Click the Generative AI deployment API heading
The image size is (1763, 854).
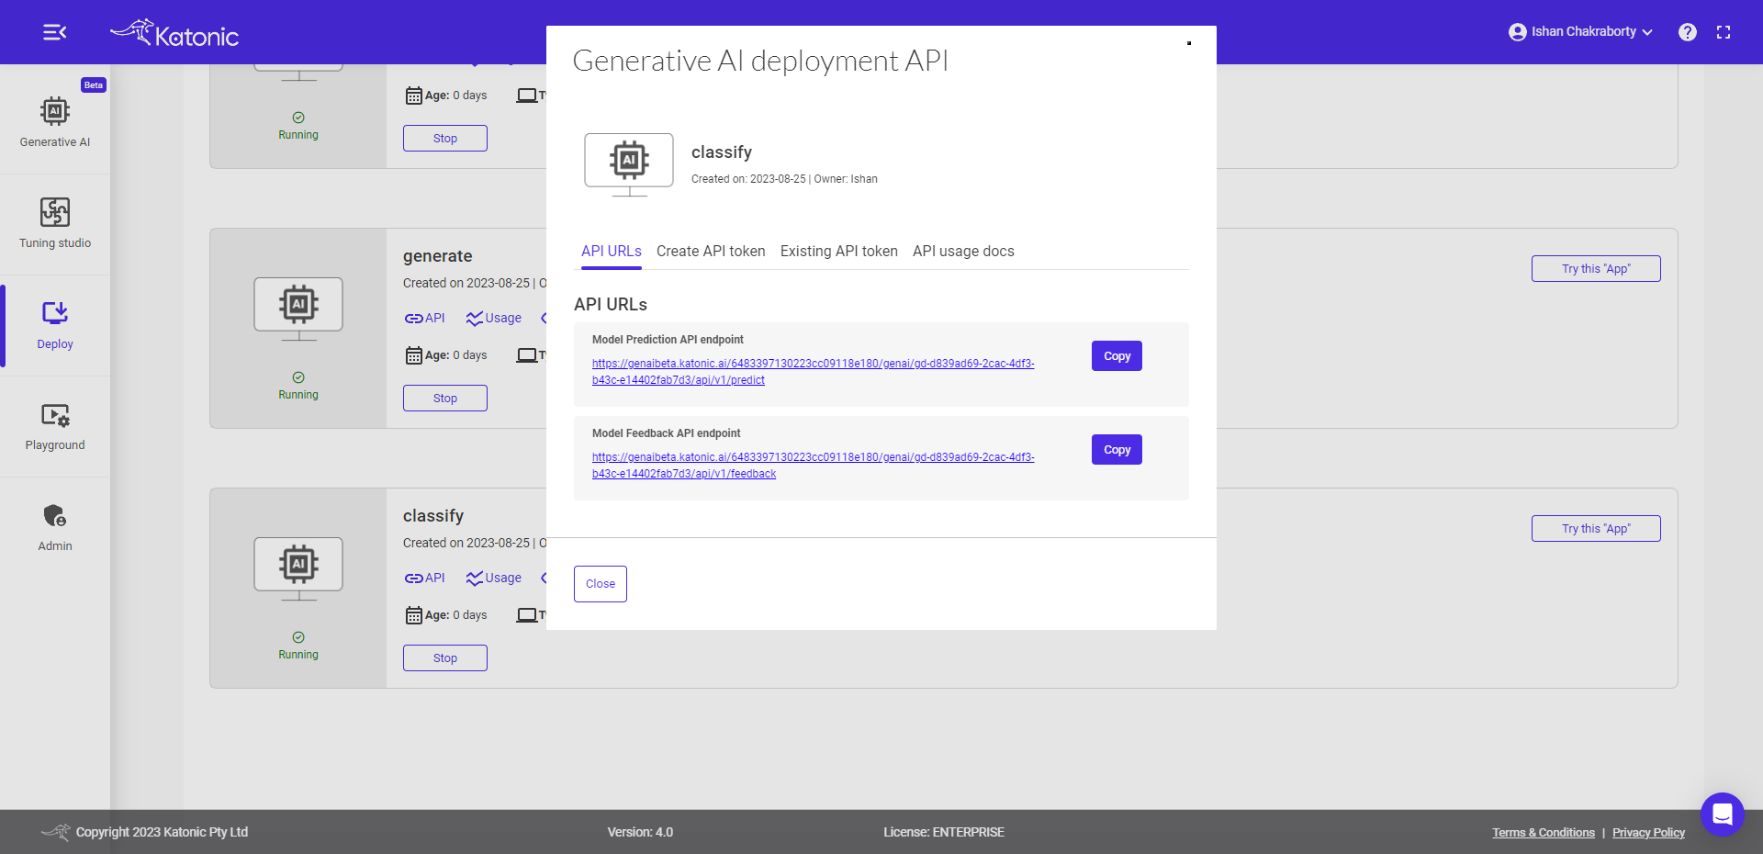pos(760,61)
